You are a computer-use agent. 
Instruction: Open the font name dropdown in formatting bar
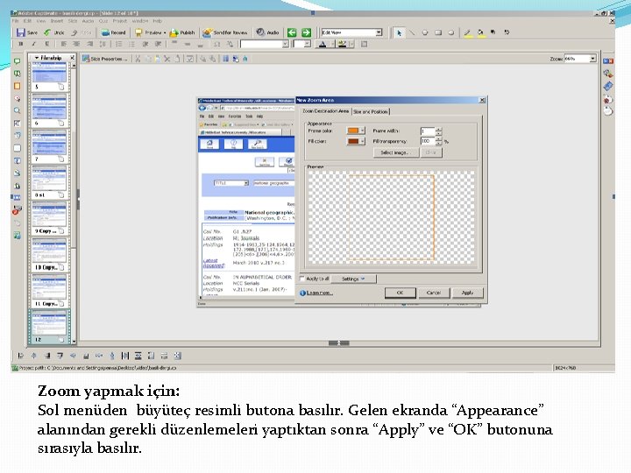(x=286, y=45)
